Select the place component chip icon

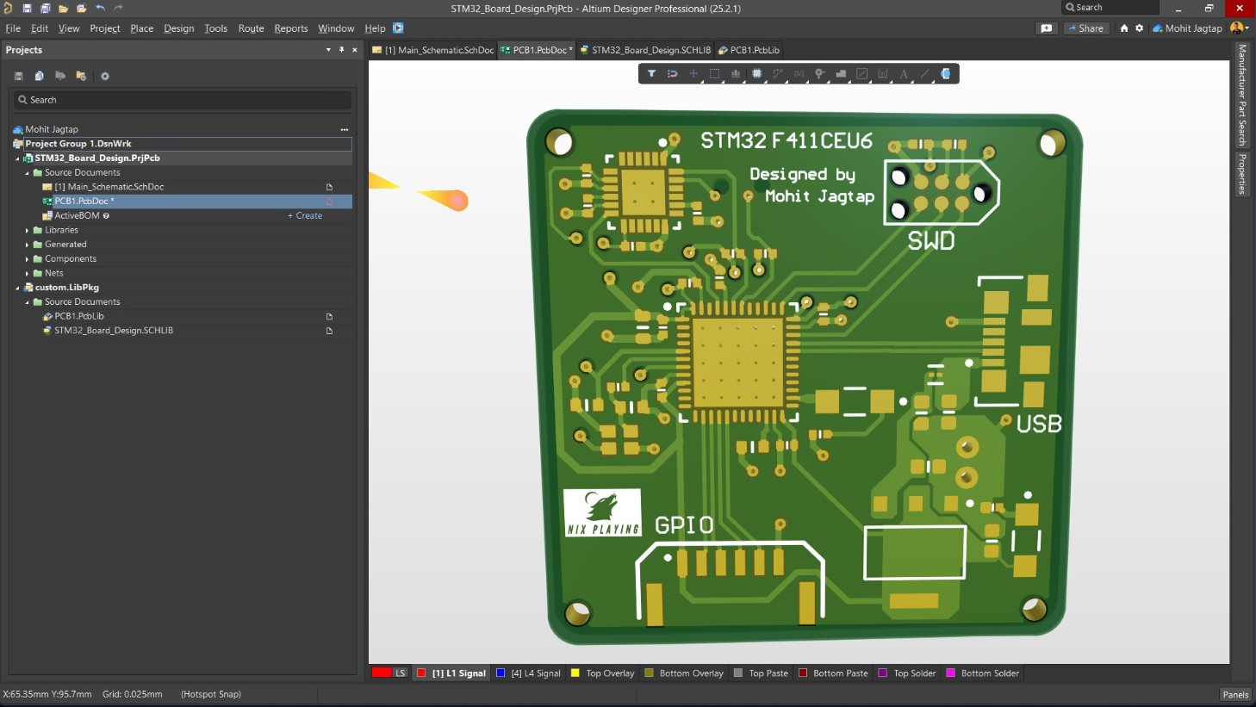(x=756, y=74)
